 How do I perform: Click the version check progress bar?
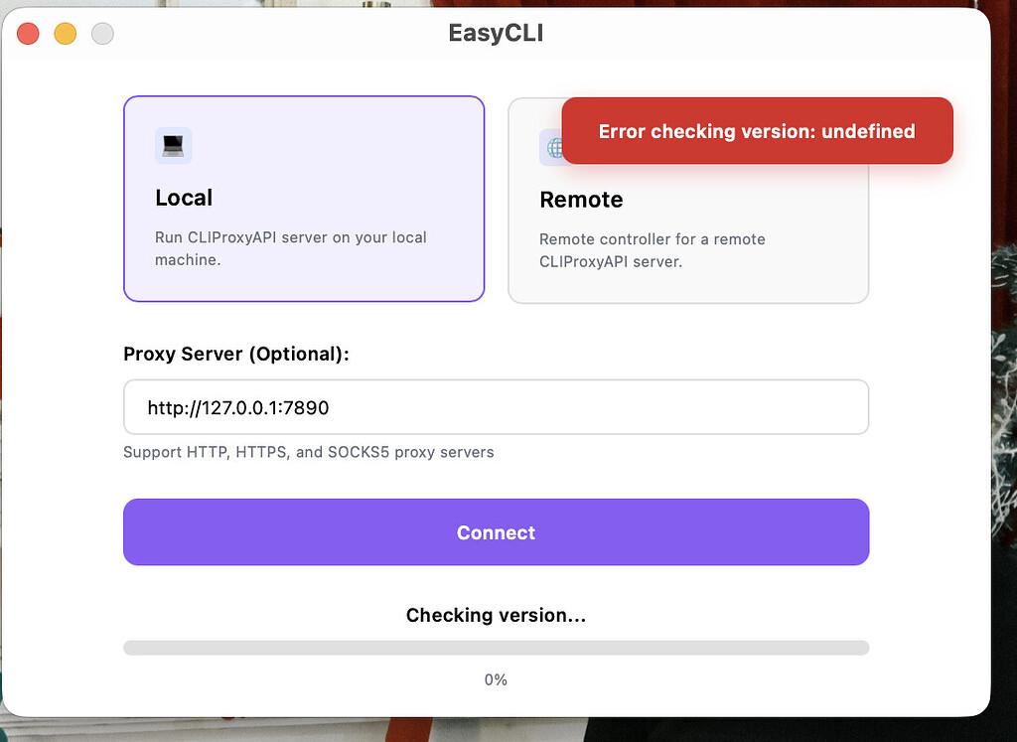tap(497, 648)
